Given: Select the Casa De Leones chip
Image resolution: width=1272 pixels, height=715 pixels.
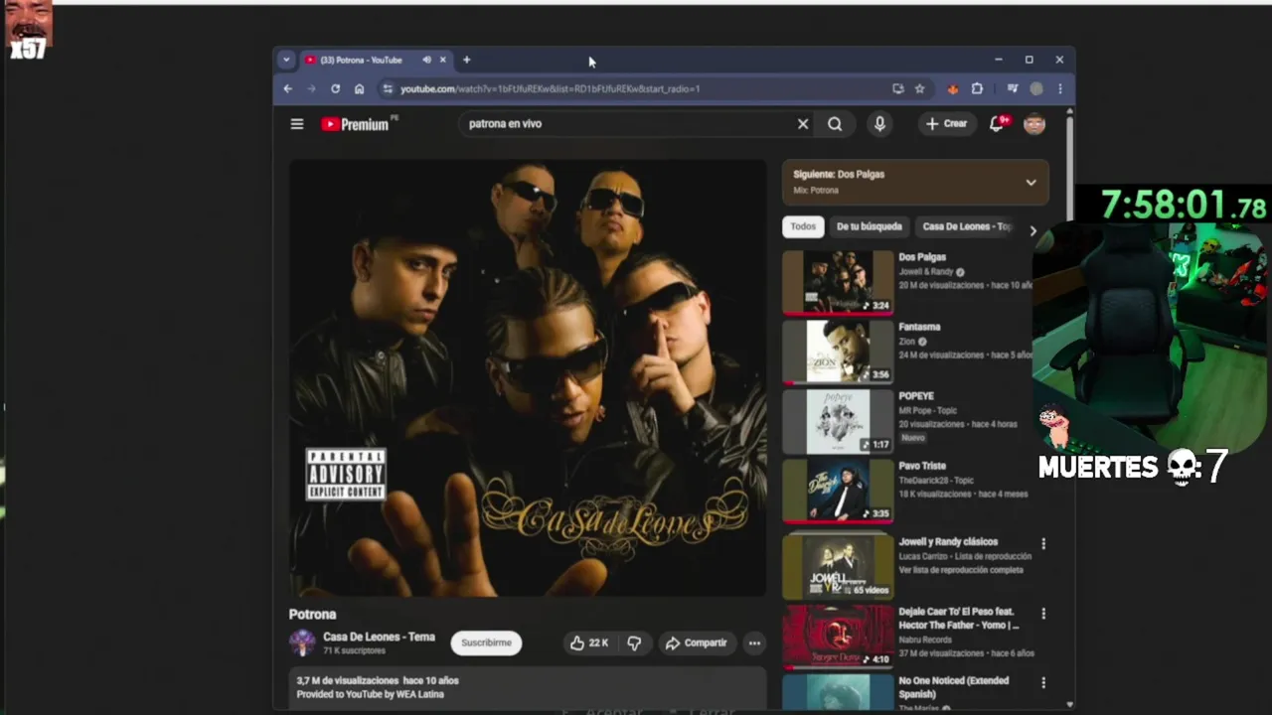Looking at the screenshot, I should tap(966, 227).
